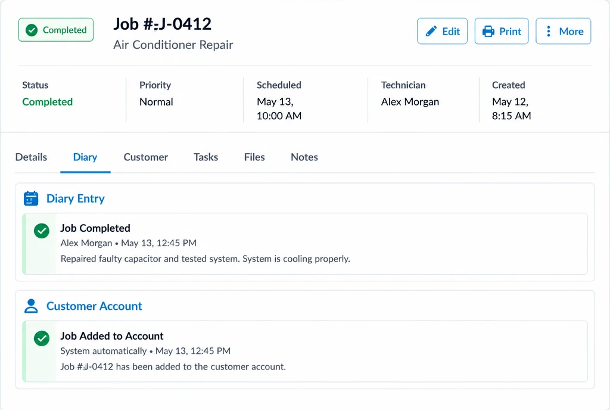This screenshot has width=610, height=410.
Task: Open the More options menu
Action: tap(564, 31)
